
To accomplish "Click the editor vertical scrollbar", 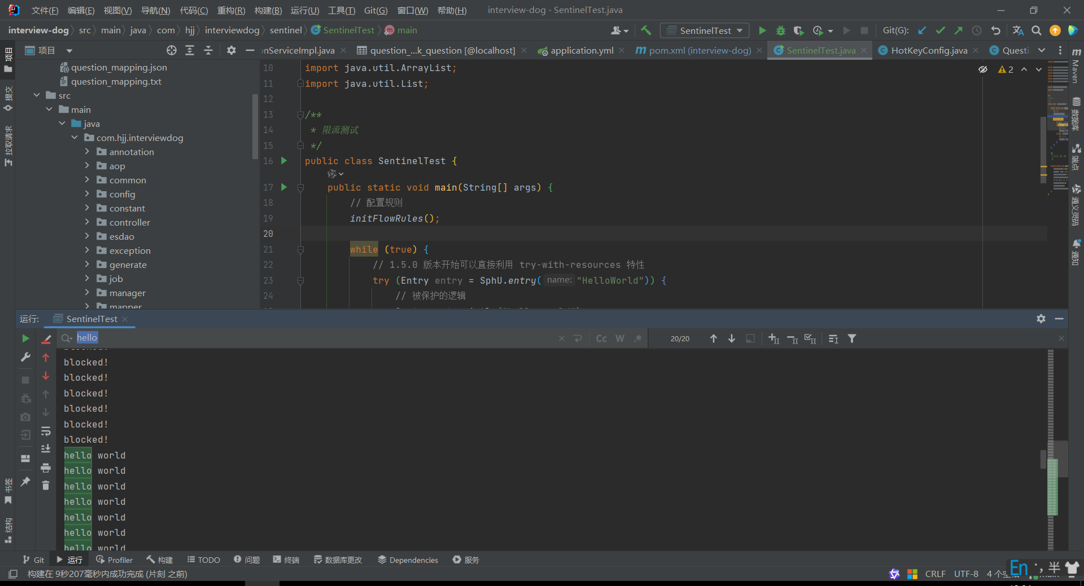I will (1043, 149).
